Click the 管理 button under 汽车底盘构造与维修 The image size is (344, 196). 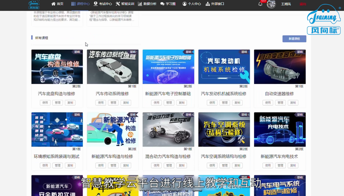pyautogui.click(x=57, y=102)
